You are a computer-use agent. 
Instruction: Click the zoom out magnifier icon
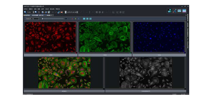click(36, 12)
